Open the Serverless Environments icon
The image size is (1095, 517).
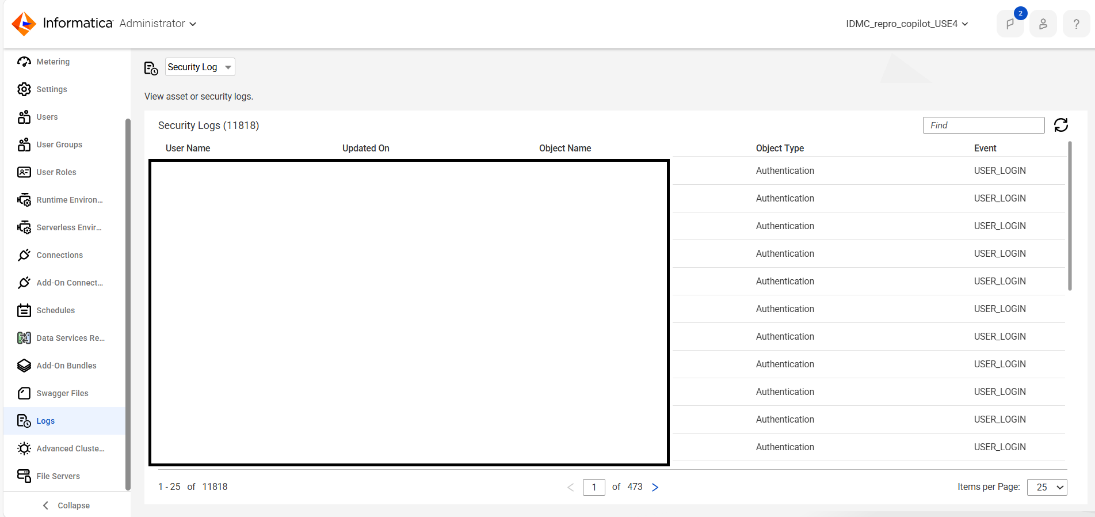pyautogui.click(x=24, y=227)
